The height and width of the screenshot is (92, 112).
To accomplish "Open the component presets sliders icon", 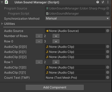I will point(103,2).
